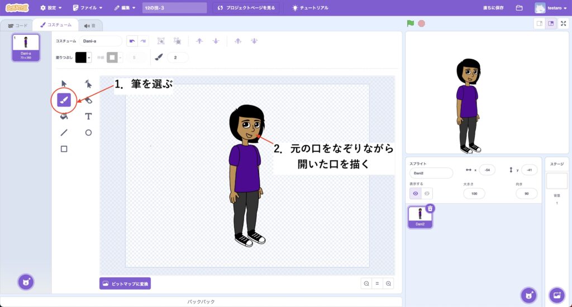The width and height of the screenshot is (572, 307).
Task: Click the Scratch logo
Action: pyautogui.click(x=17, y=8)
